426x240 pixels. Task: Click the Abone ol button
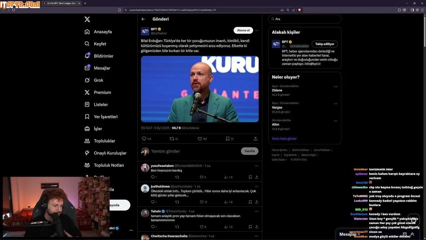tap(243, 30)
